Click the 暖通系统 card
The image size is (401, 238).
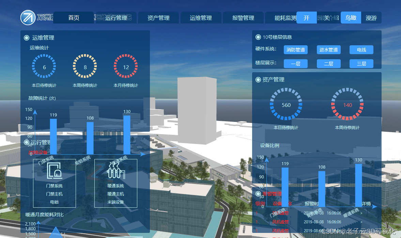click(116, 183)
